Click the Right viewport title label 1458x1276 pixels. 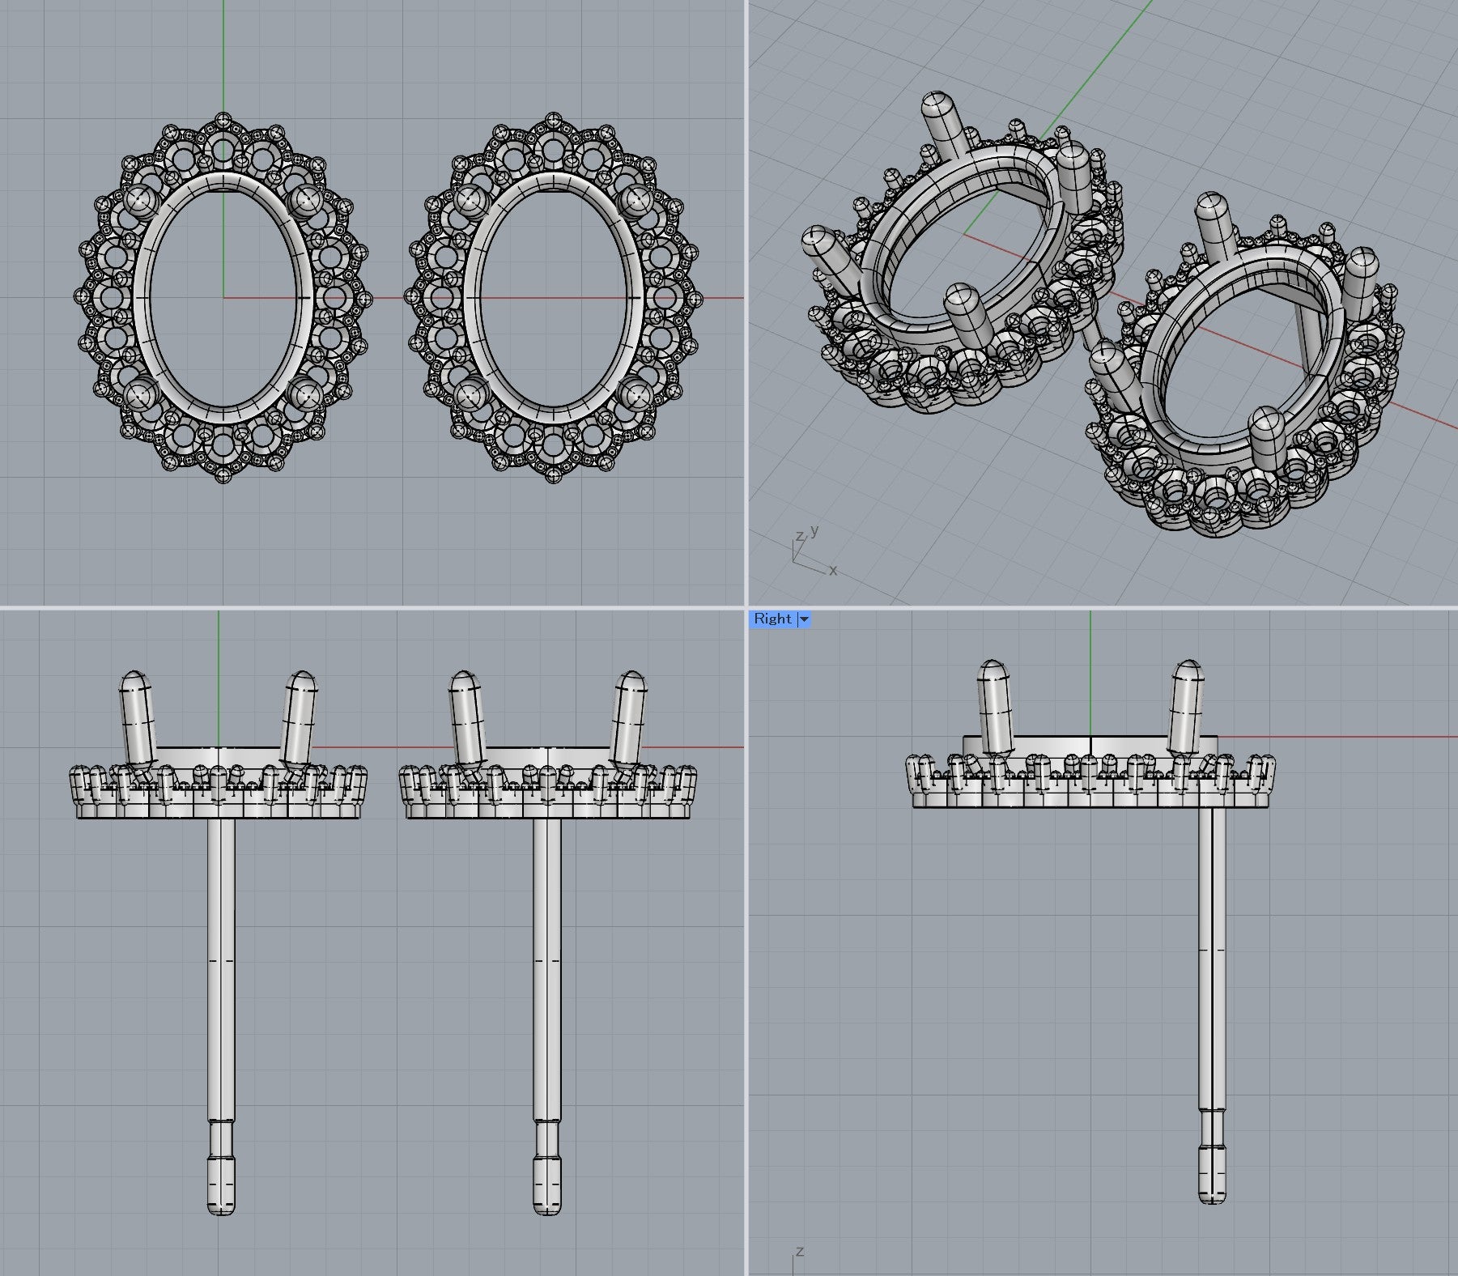pyautogui.click(x=772, y=619)
